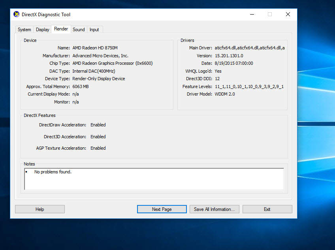This screenshot has height=250, width=335.
Task: Close the DirectX Diagnostic Tool window
Action: [x=288, y=14]
